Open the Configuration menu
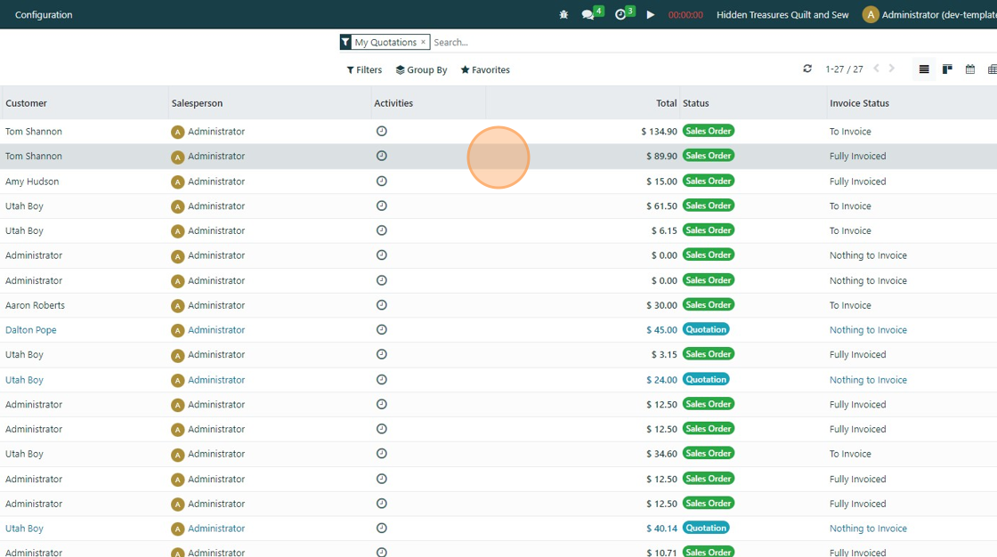997x557 pixels. pyautogui.click(x=44, y=15)
